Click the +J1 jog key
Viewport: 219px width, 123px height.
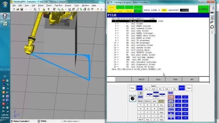[x=185, y=97]
